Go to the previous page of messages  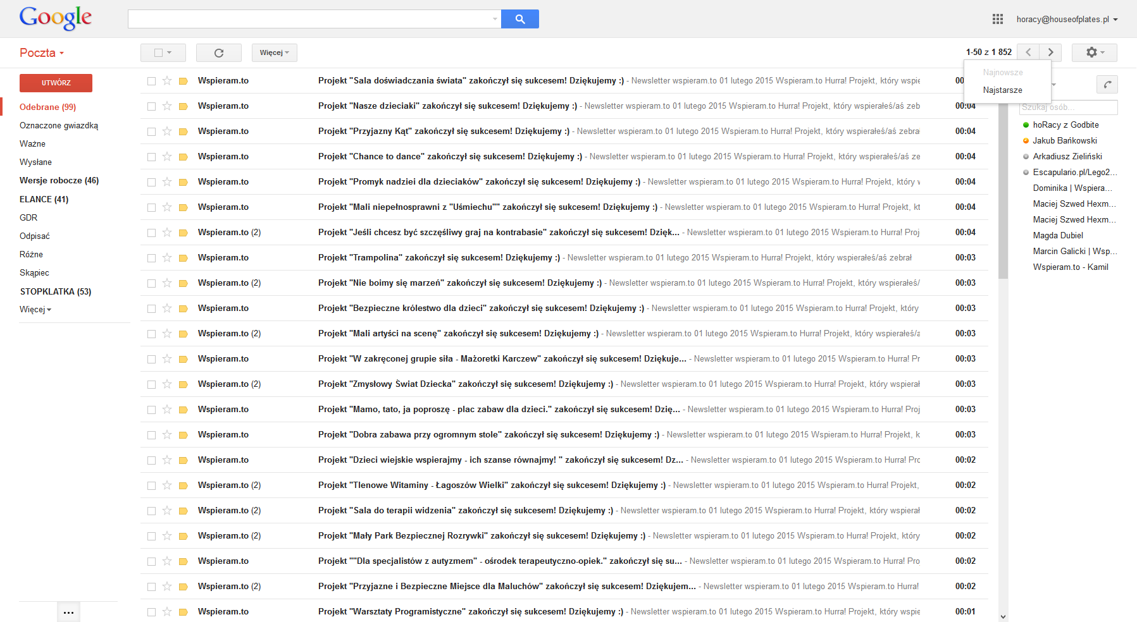click(1029, 52)
